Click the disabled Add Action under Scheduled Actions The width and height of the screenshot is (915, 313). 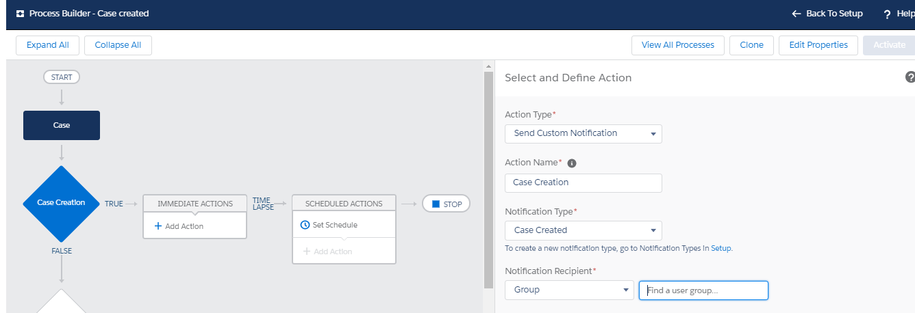[327, 251]
